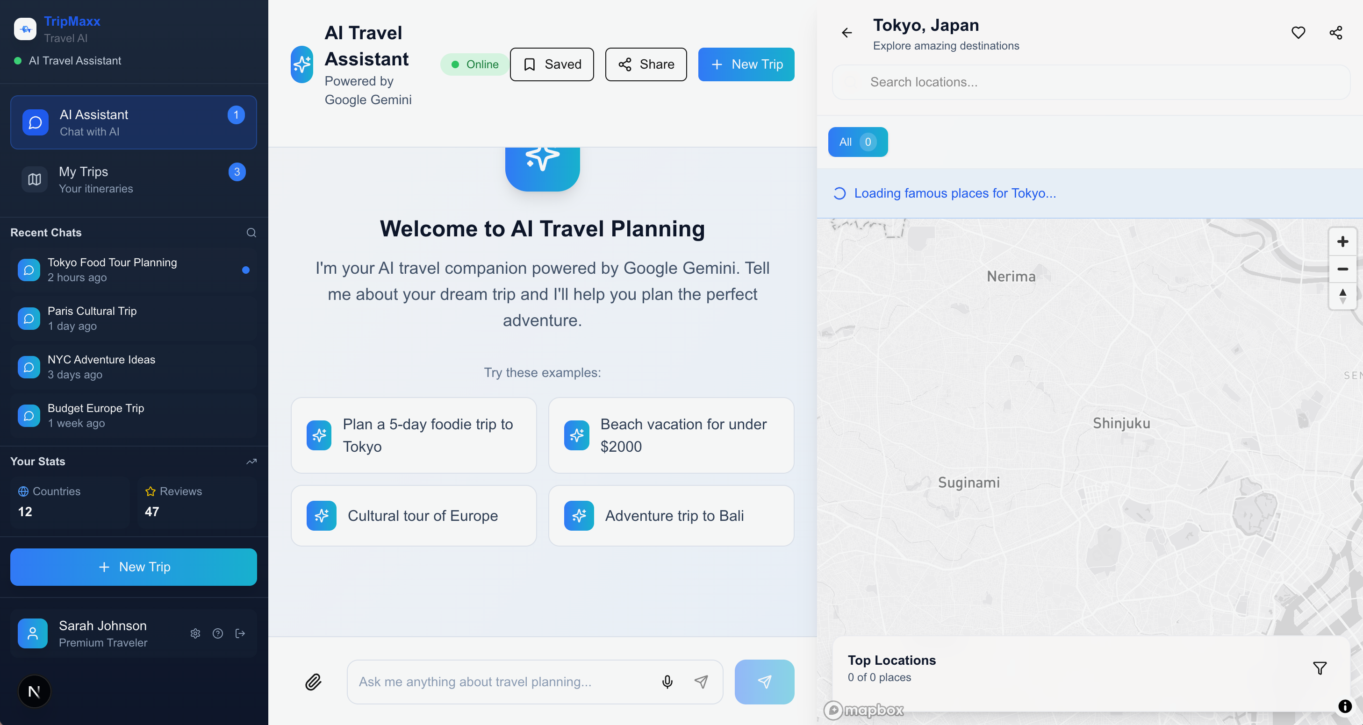Zoom out on the map
This screenshot has height=725, width=1363.
tap(1342, 269)
